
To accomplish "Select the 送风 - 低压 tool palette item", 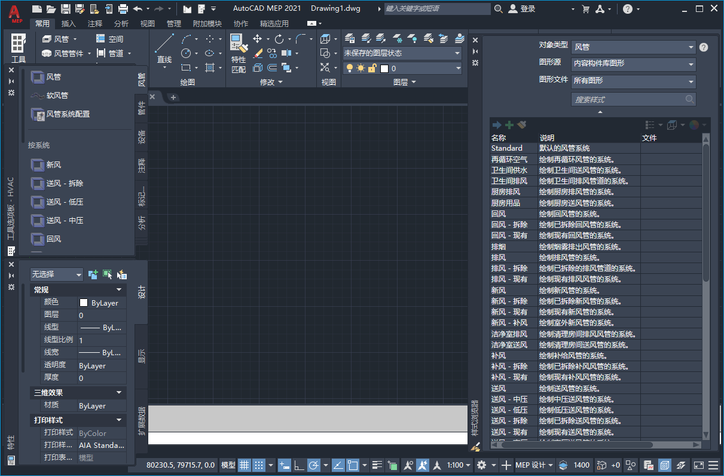I will [x=57, y=202].
